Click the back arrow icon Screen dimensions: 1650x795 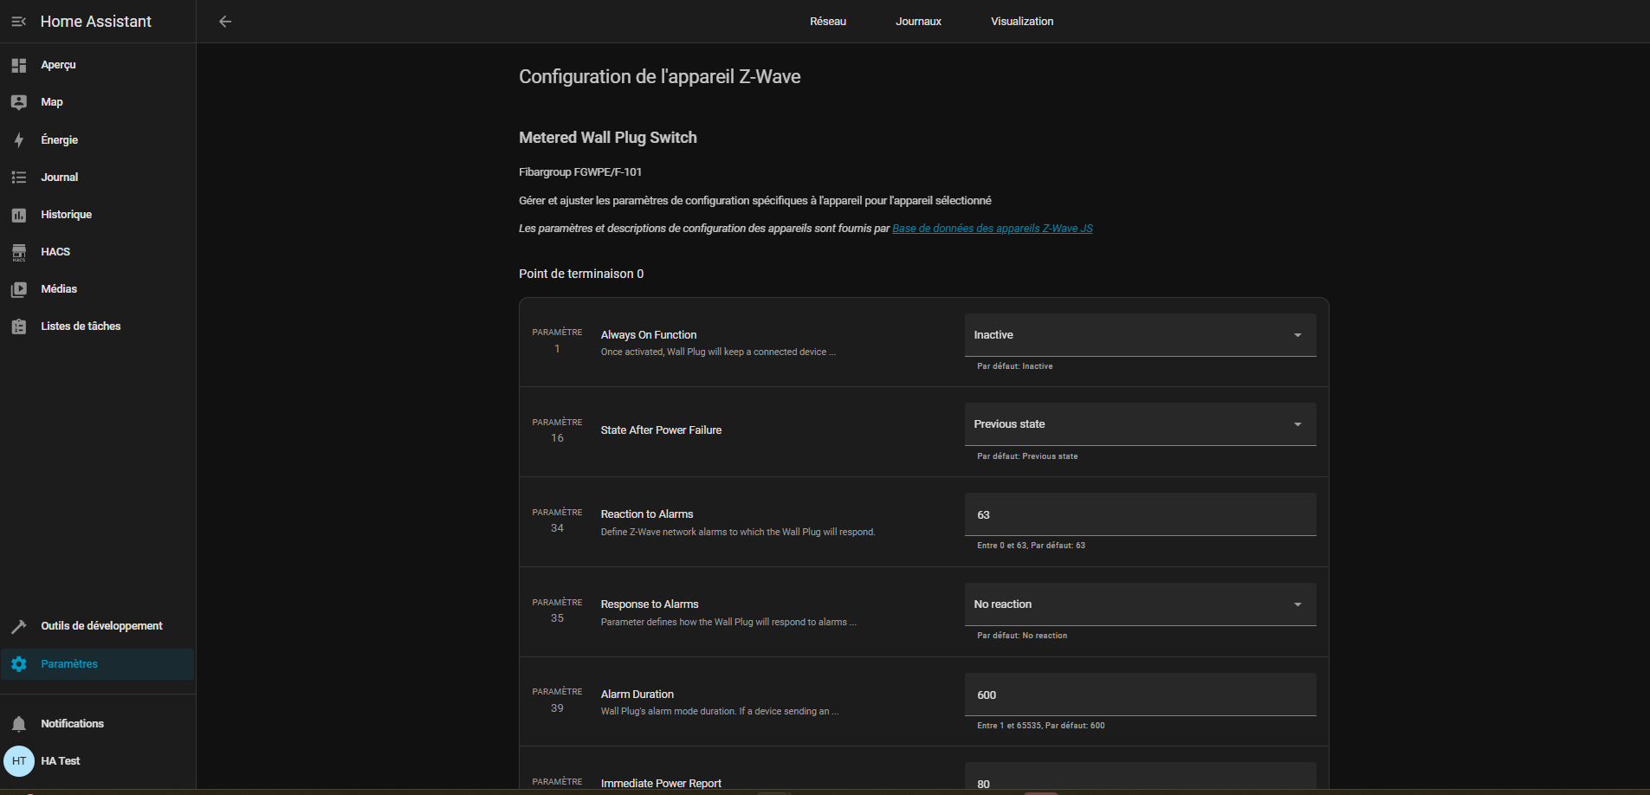[x=225, y=22]
